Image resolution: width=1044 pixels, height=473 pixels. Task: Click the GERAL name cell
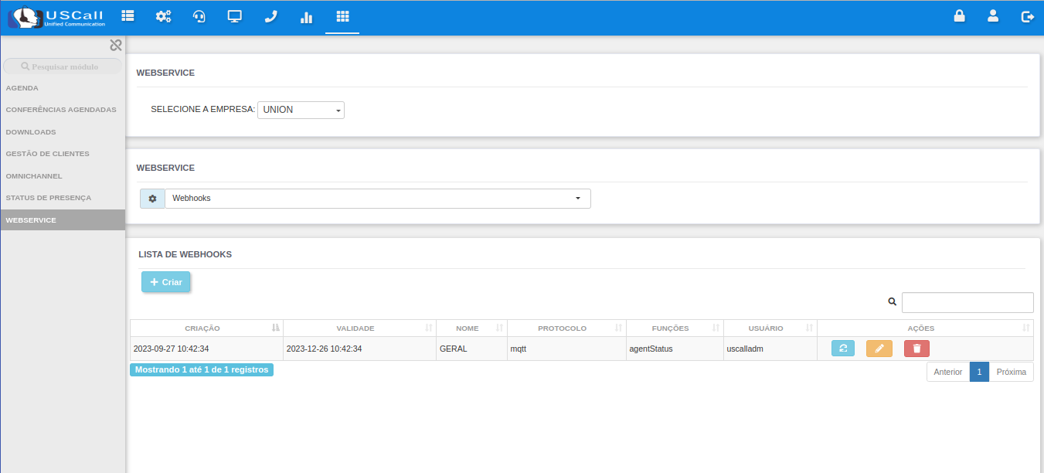471,349
